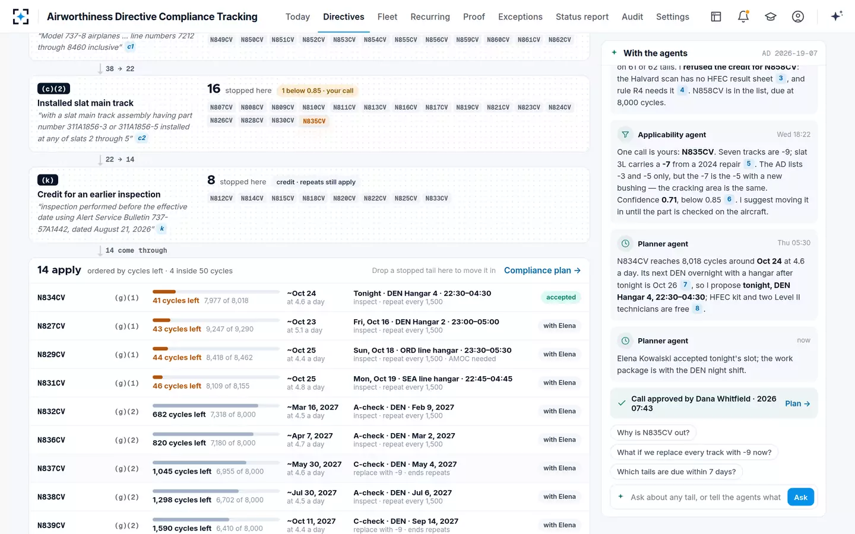This screenshot has height=534, width=855.
Task: Open the Fleet tab
Action: pyautogui.click(x=387, y=17)
